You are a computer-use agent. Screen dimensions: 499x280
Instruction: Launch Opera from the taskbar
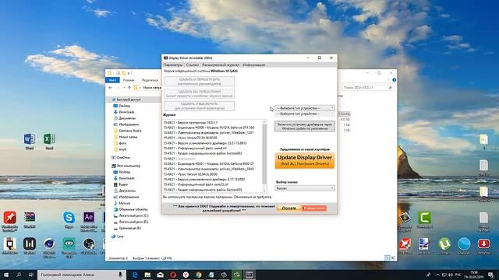click(x=173, y=275)
